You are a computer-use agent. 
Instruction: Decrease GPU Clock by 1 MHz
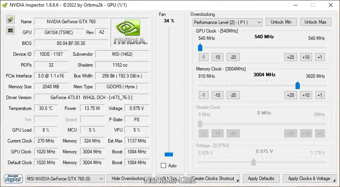click(203, 57)
